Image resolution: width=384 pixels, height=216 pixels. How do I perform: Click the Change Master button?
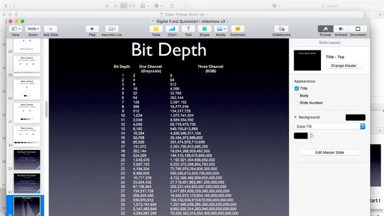click(x=343, y=65)
